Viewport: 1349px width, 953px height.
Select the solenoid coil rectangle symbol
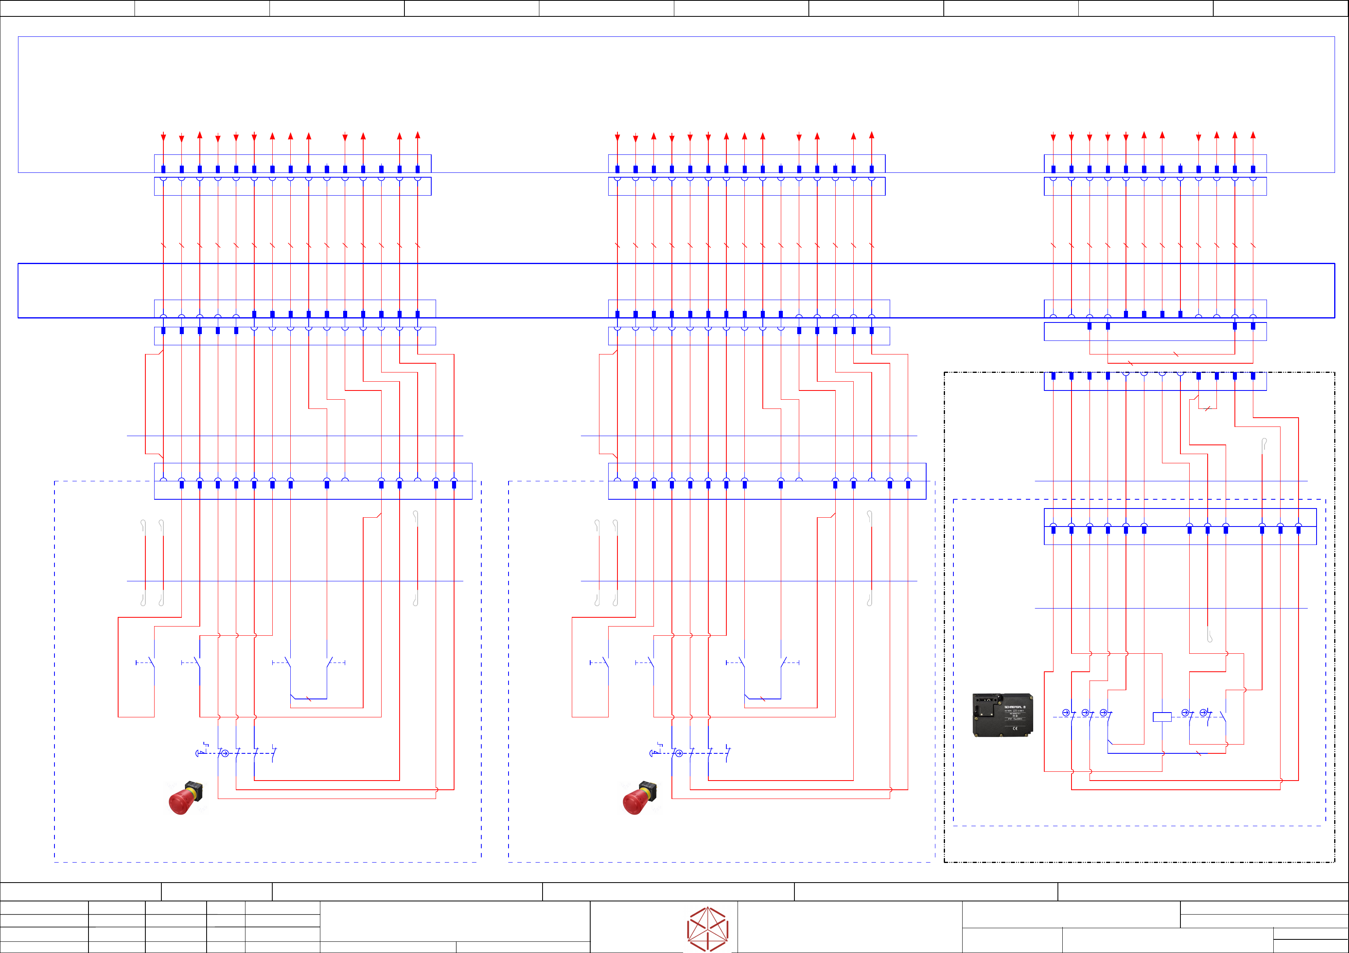(1162, 717)
